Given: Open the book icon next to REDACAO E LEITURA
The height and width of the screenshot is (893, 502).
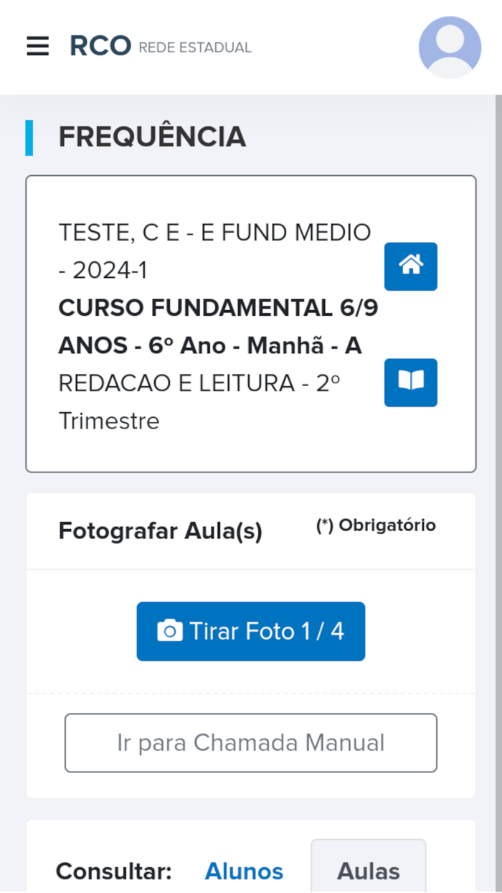Looking at the screenshot, I should coord(410,383).
